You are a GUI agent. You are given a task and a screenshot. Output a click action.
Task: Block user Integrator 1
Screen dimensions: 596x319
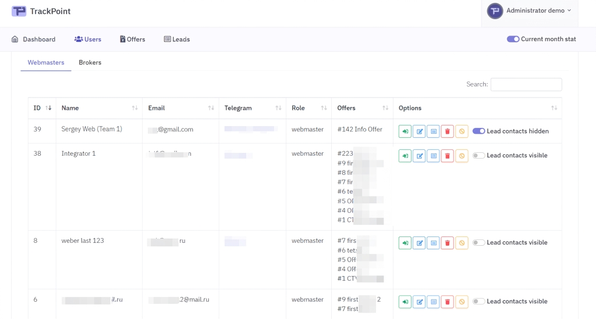coord(462,156)
